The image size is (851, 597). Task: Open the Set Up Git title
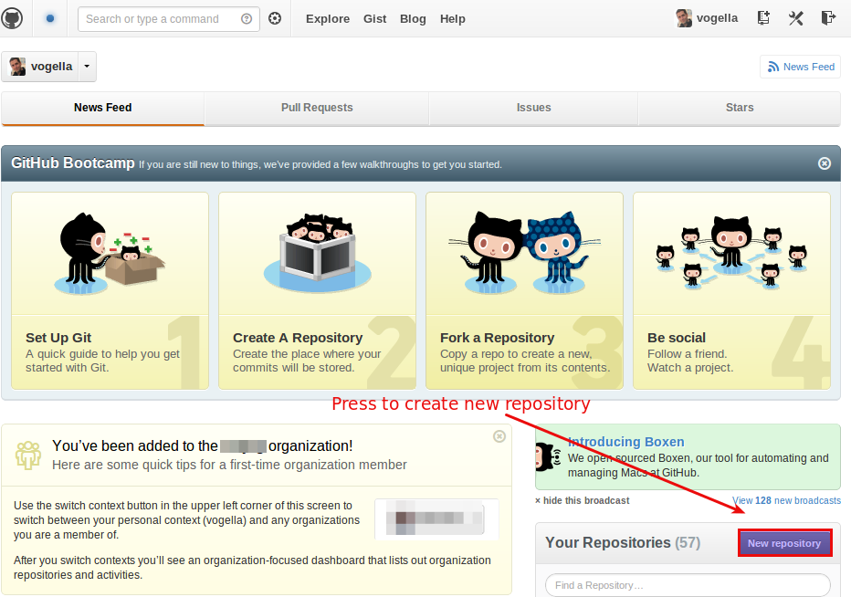point(58,338)
